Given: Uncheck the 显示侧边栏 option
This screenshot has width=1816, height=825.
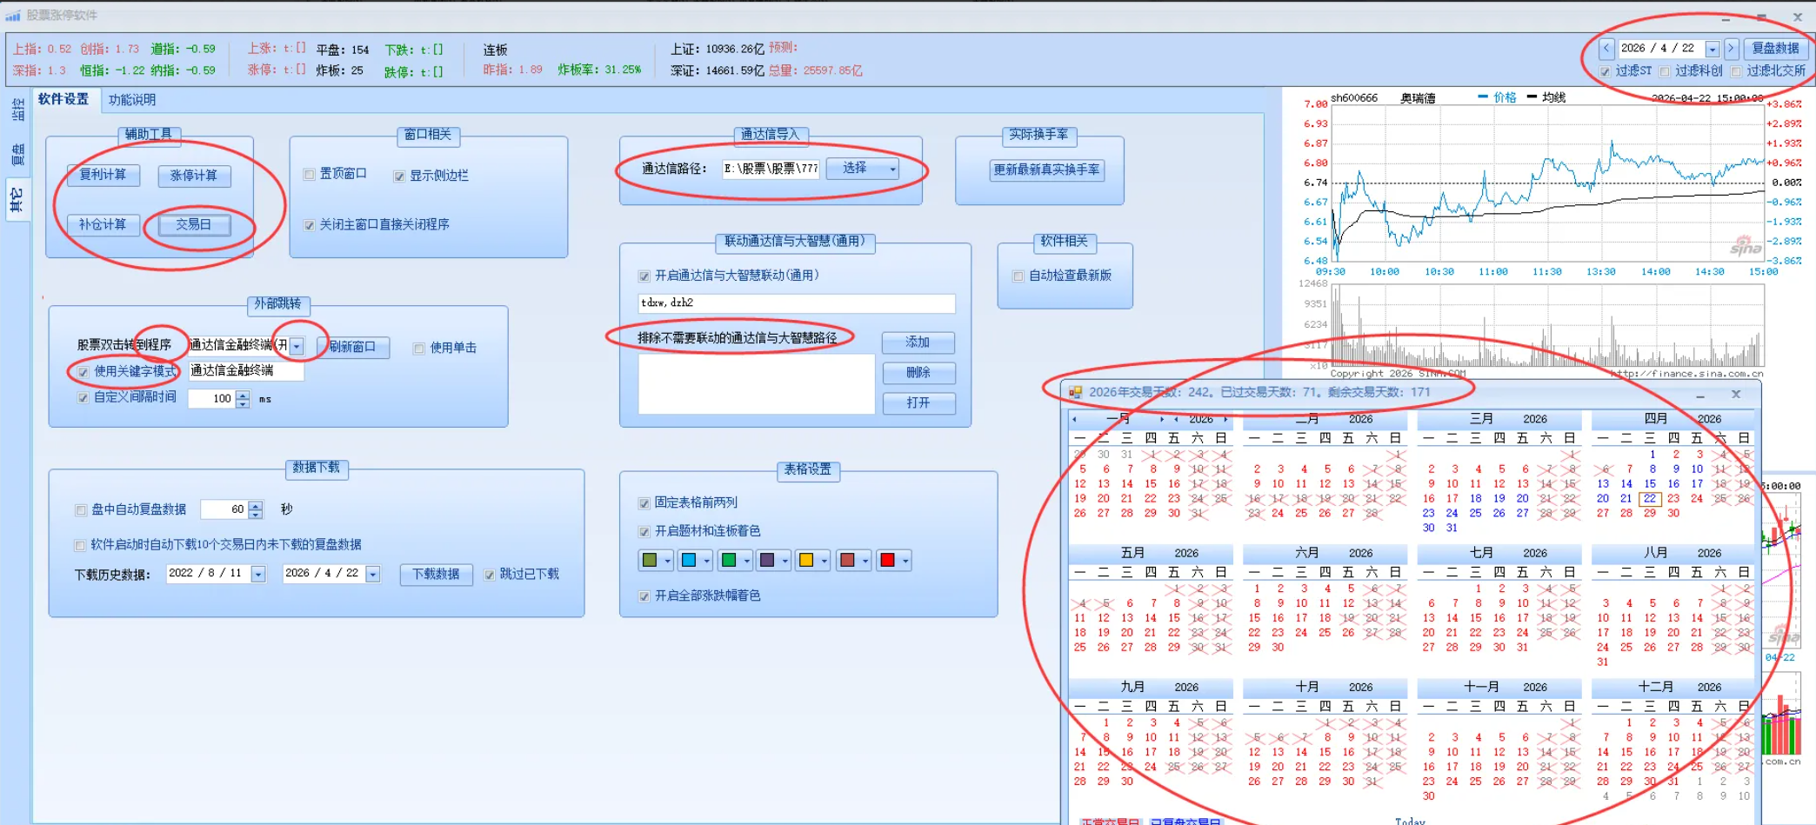Looking at the screenshot, I should [400, 175].
